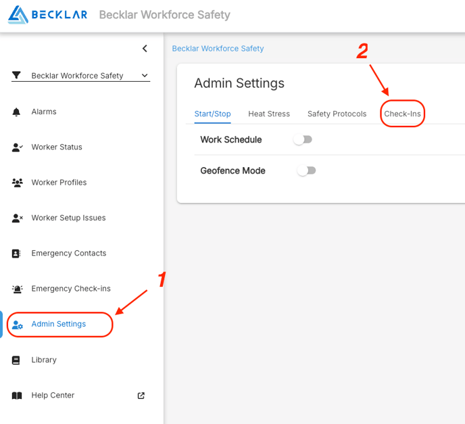Click the Alarms bell icon
Screen dimensions: 465x424
17,112
